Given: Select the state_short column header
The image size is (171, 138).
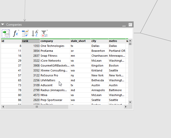Looking at the screenshot, I should 80,41.
